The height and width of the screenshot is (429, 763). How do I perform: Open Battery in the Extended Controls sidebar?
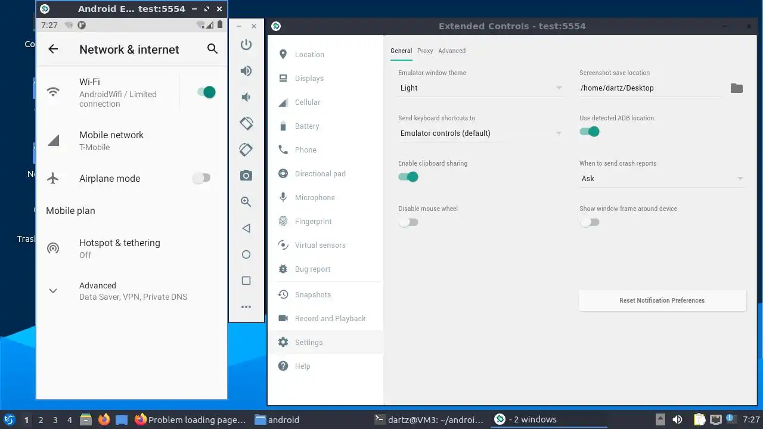point(325,126)
